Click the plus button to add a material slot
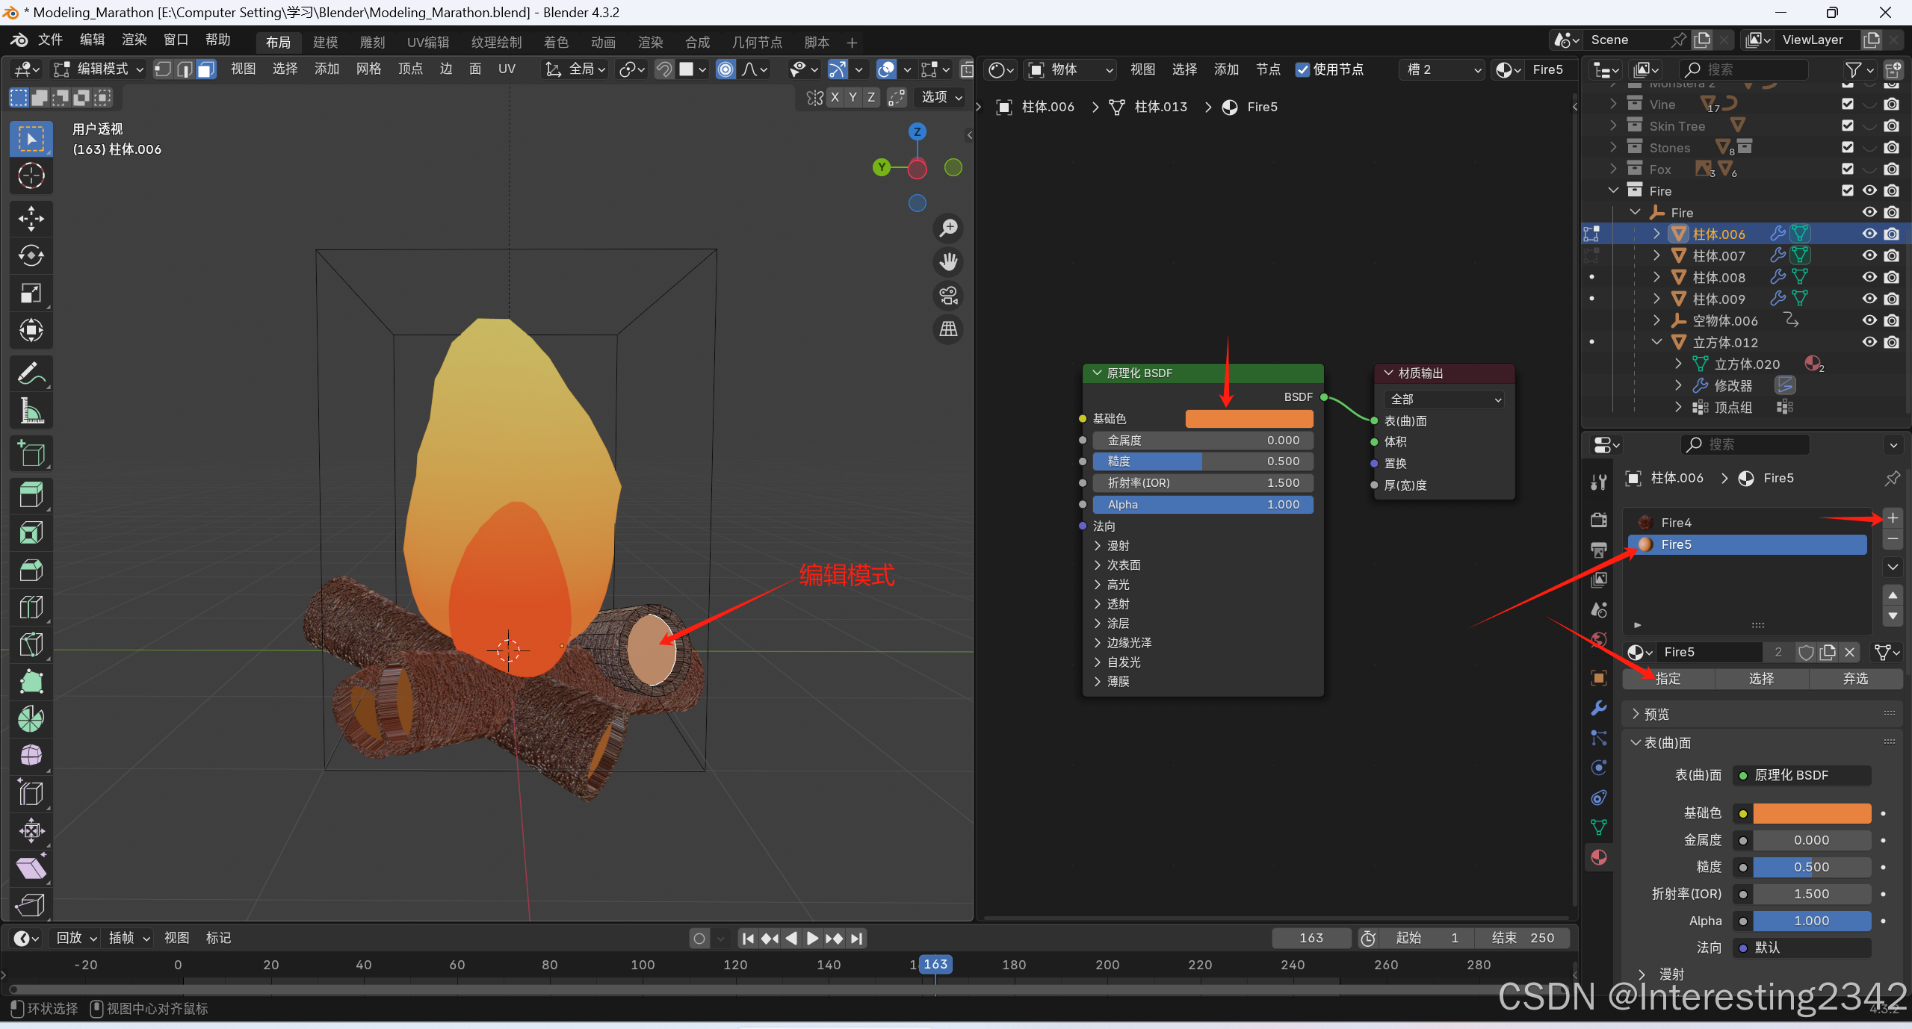The width and height of the screenshot is (1912, 1029). pyautogui.click(x=1892, y=517)
